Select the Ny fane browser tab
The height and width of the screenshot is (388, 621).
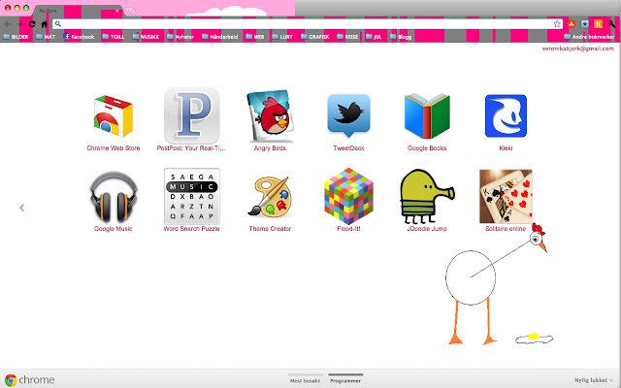pyautogui.click(x=76, y=11)
